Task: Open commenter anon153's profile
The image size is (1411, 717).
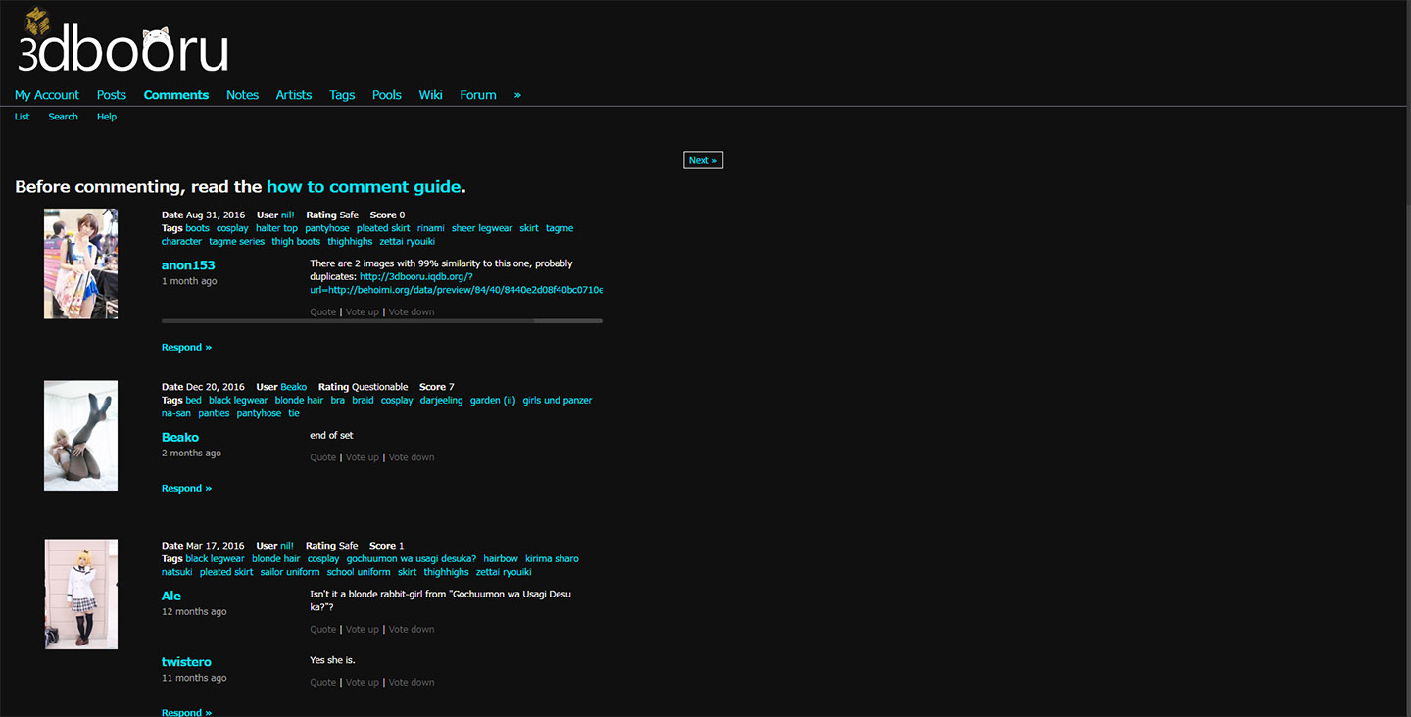Action: click(x=188, y=265)
